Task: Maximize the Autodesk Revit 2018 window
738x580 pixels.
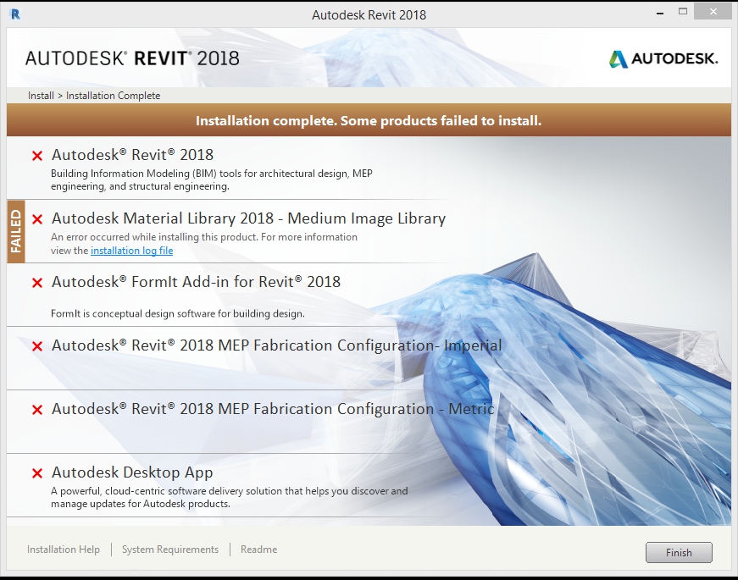Action: [x=683, y=12]
